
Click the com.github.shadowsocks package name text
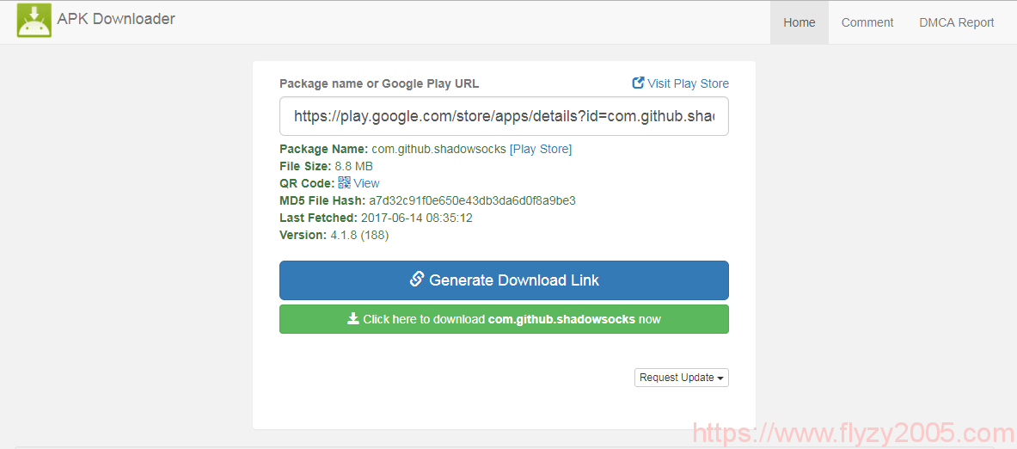point(438,149)
